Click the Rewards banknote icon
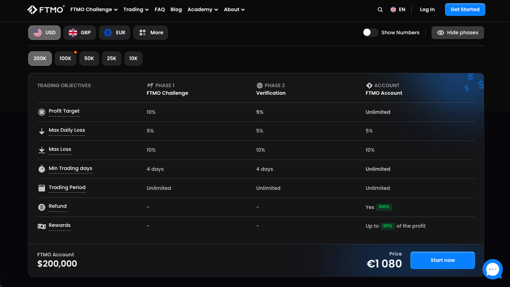This screenshot has height=287, width=510. point(42,226)
